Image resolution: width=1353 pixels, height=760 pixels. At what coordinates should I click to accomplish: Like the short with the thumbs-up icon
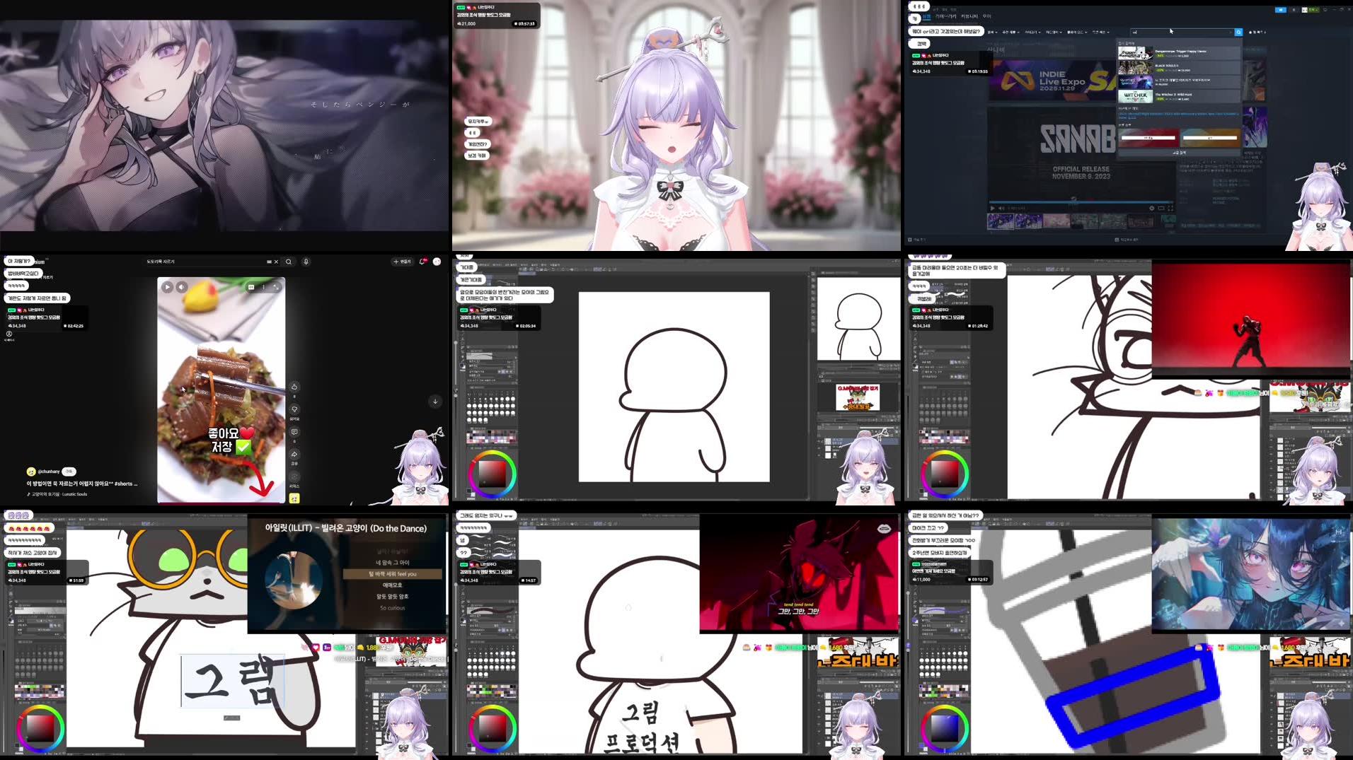[295, 387]
